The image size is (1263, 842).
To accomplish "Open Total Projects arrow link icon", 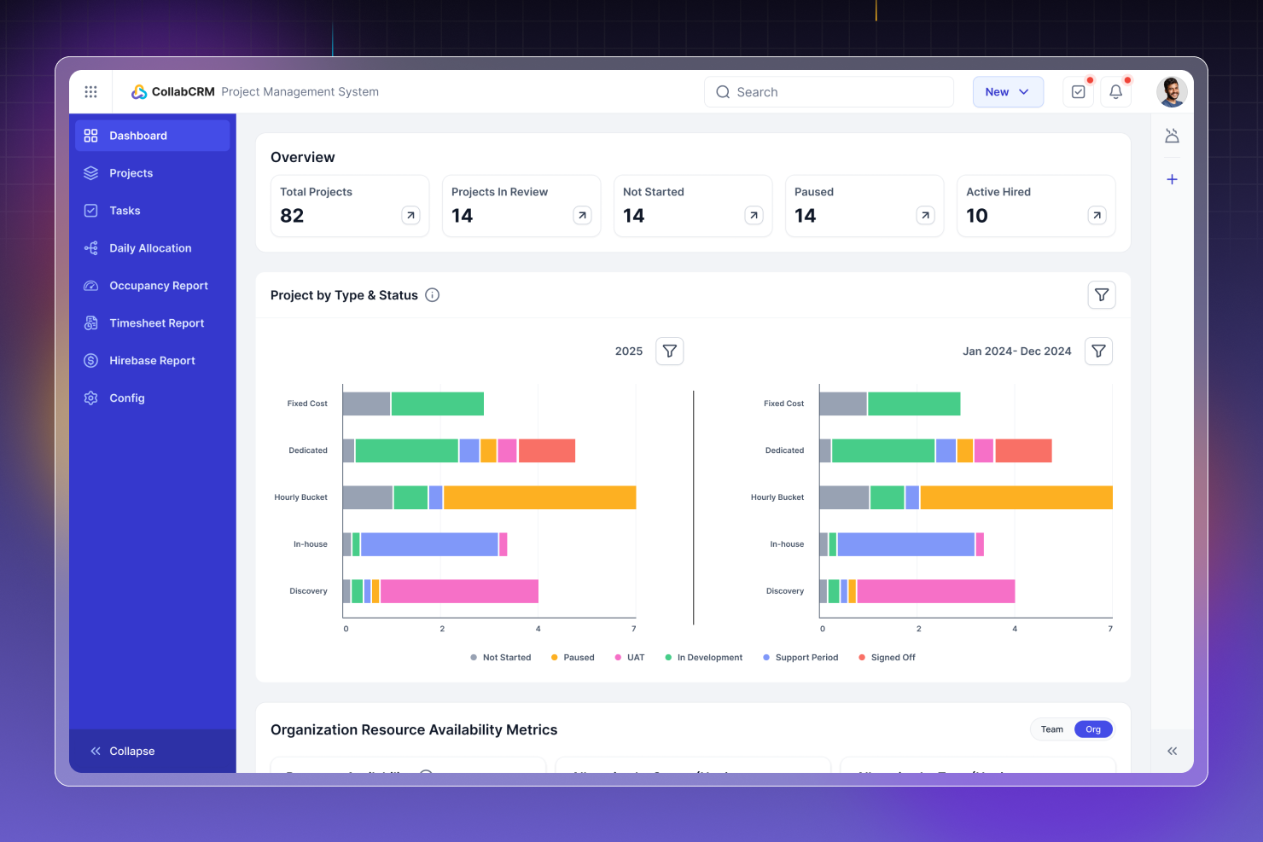I will tap(410, 216).
